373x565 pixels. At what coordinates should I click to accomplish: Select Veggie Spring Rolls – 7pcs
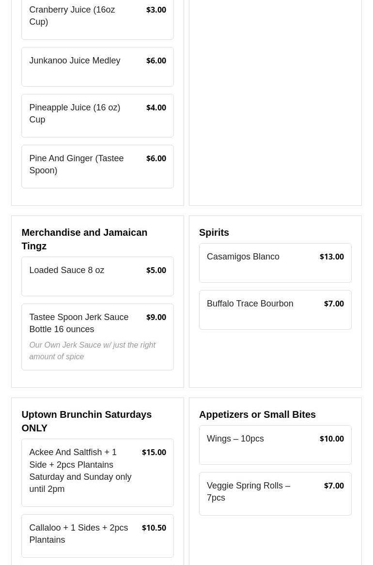coord(275,494)
